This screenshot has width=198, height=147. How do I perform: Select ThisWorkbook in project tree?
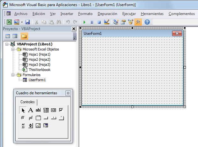[40, 70]
